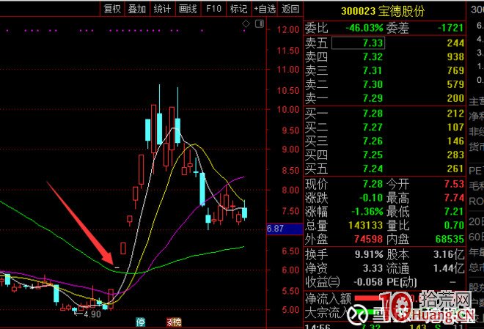The width and height of the screenshot is (484, 329).
Task: Click the 买一 price 7.28
Action: coord(373,114)
